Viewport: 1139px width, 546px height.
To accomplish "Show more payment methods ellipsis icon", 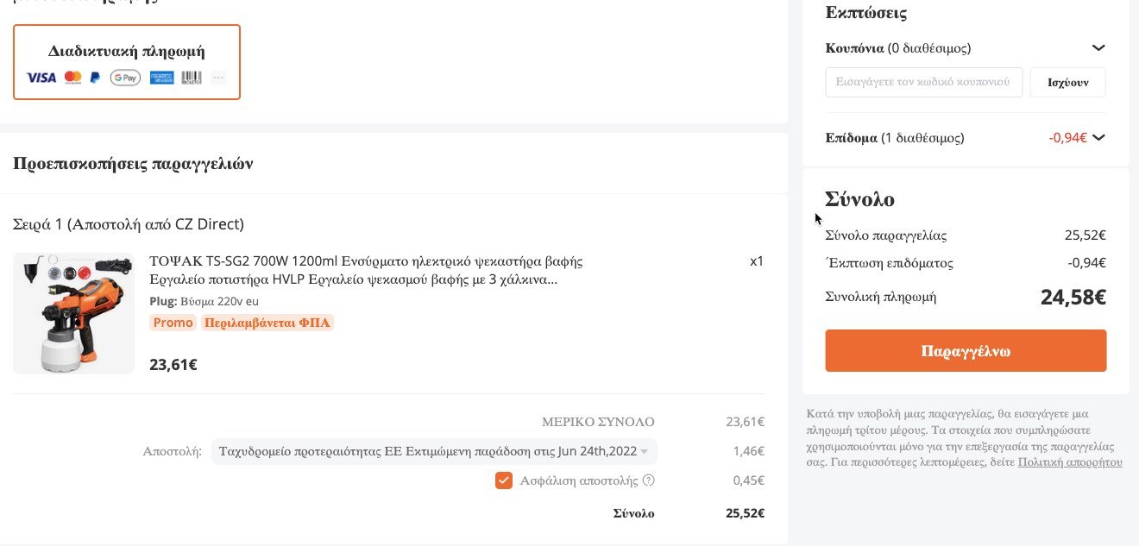I will tap(218, 78).
